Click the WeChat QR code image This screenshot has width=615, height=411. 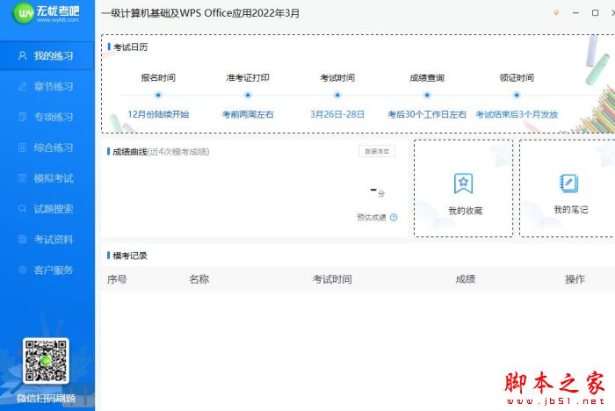[x=46, y=361]
